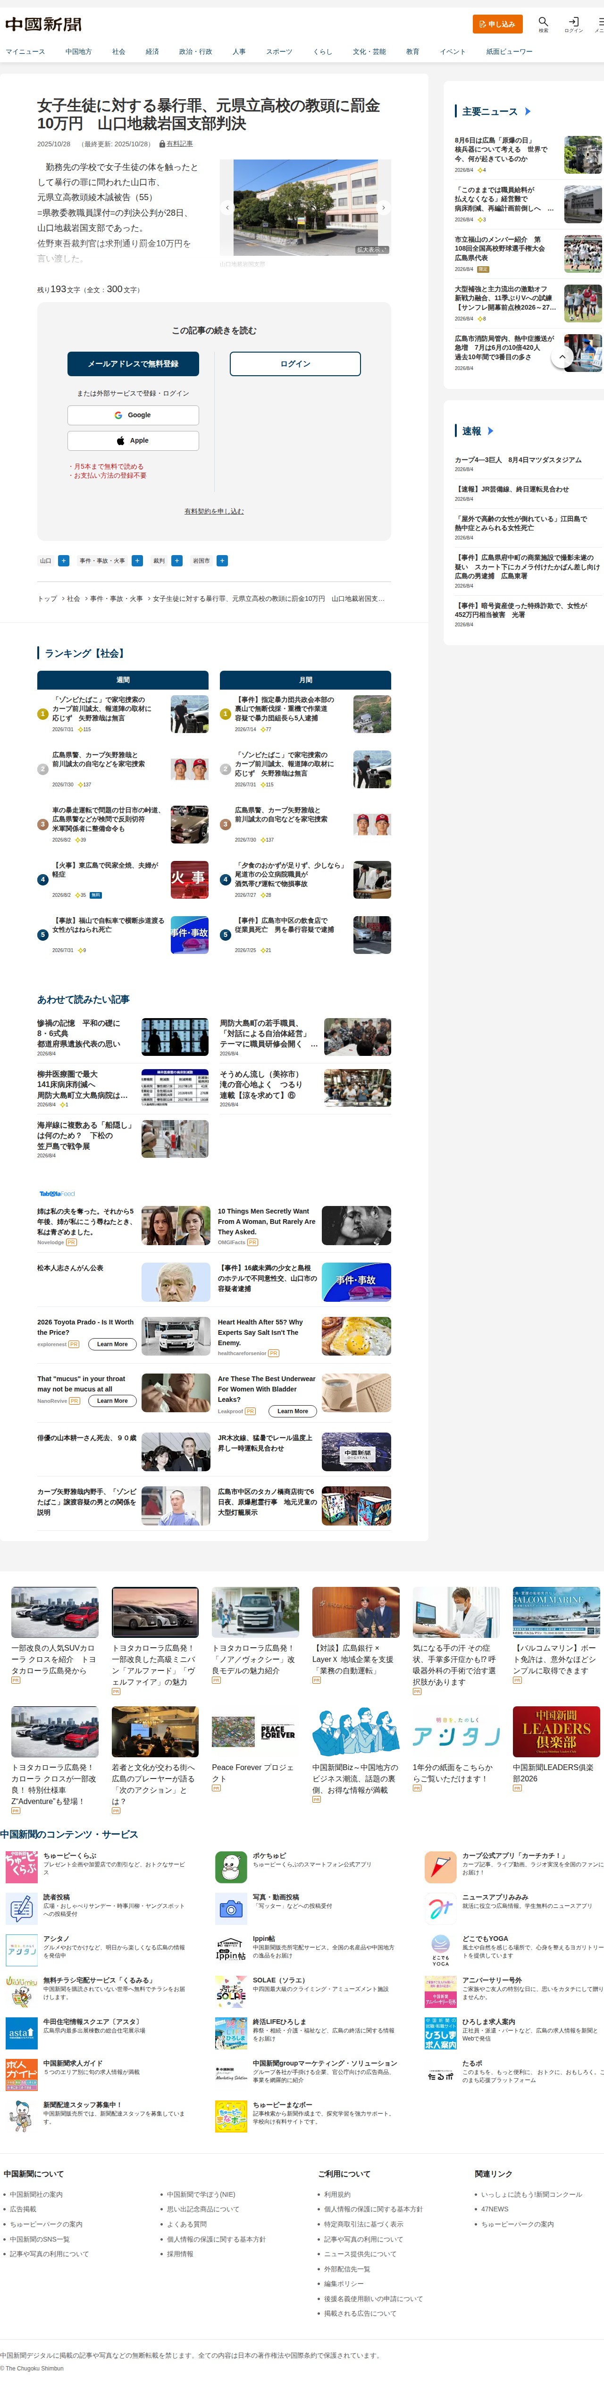Open the 紙面ビューワー menu item
Viewport: 604px width, 2386px height.
tap(510, 52)
